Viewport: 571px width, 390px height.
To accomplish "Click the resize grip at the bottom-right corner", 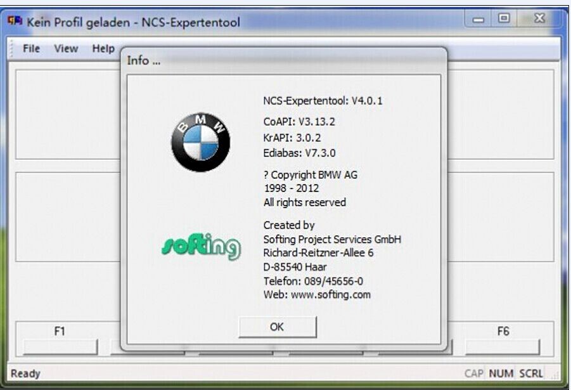I will (555, 374).
